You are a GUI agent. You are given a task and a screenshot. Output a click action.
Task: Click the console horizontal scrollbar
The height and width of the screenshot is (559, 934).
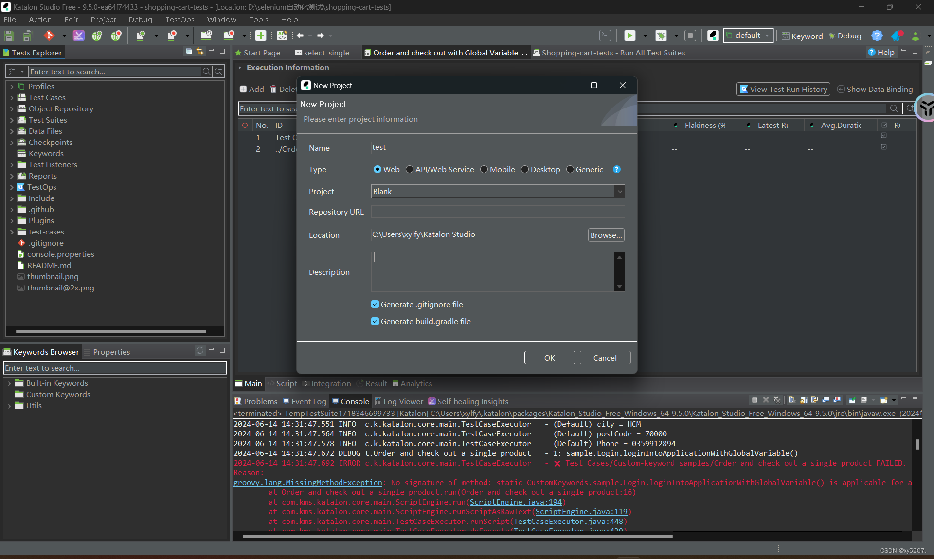click(457, 537)
